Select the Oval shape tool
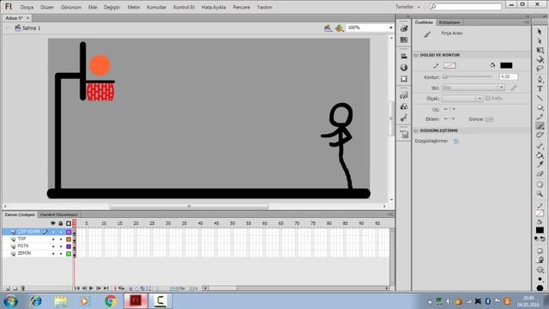The image size is (549, 309). [x=540, y=107]
